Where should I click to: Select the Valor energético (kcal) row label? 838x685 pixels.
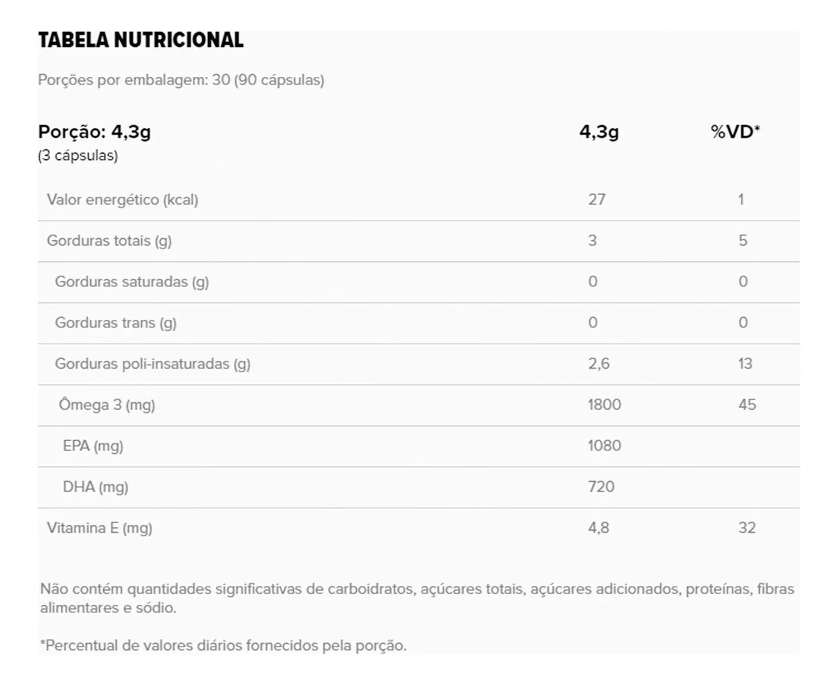123,200
